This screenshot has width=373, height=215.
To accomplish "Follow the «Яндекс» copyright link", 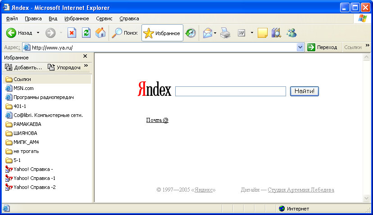I will pos(204,190).
